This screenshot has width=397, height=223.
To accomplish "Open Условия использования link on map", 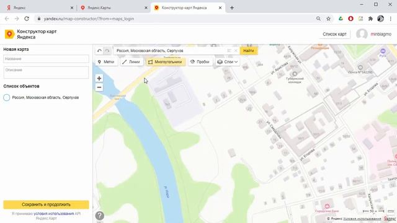I will tap(362, 219).
